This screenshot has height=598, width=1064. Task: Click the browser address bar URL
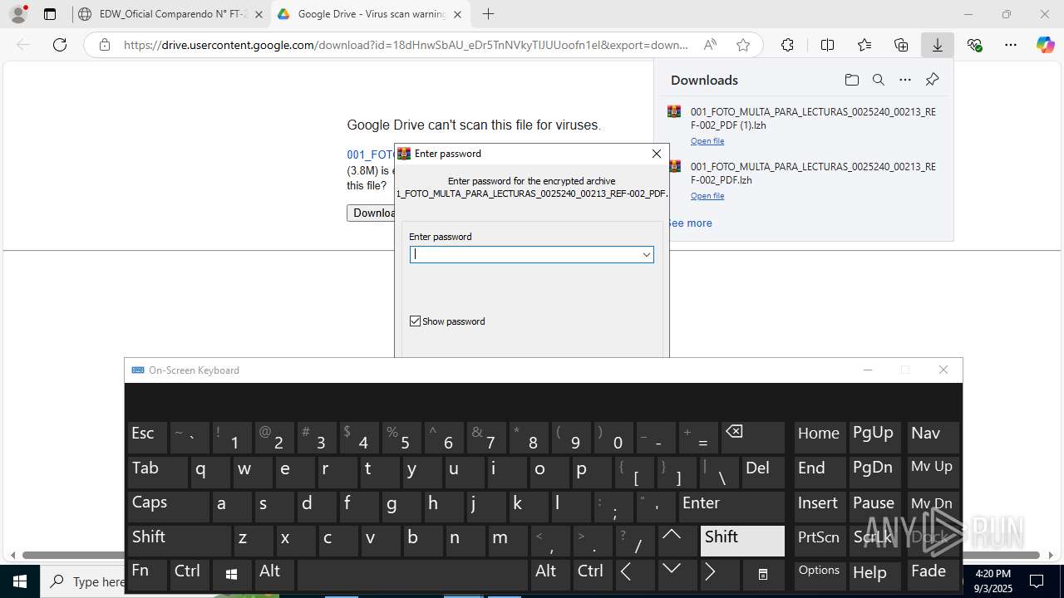(x=406, y=45)
